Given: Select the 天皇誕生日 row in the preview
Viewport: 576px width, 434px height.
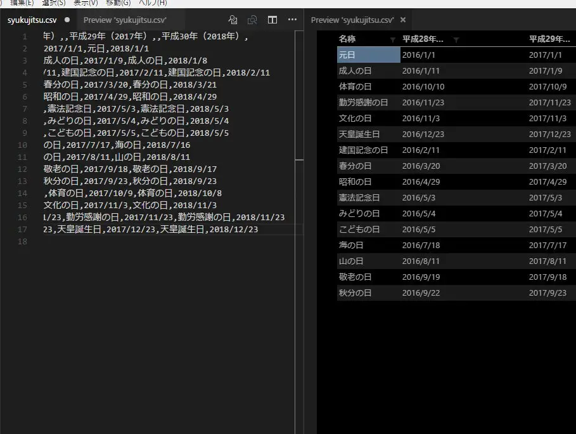Looking at the screenshot, I should click(360, 134).
